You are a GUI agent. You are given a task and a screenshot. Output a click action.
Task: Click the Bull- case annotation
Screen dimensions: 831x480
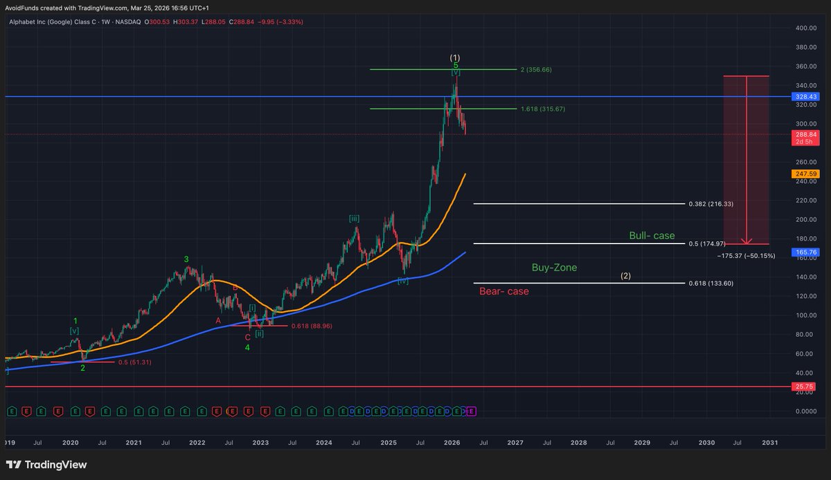click(652, 236)
